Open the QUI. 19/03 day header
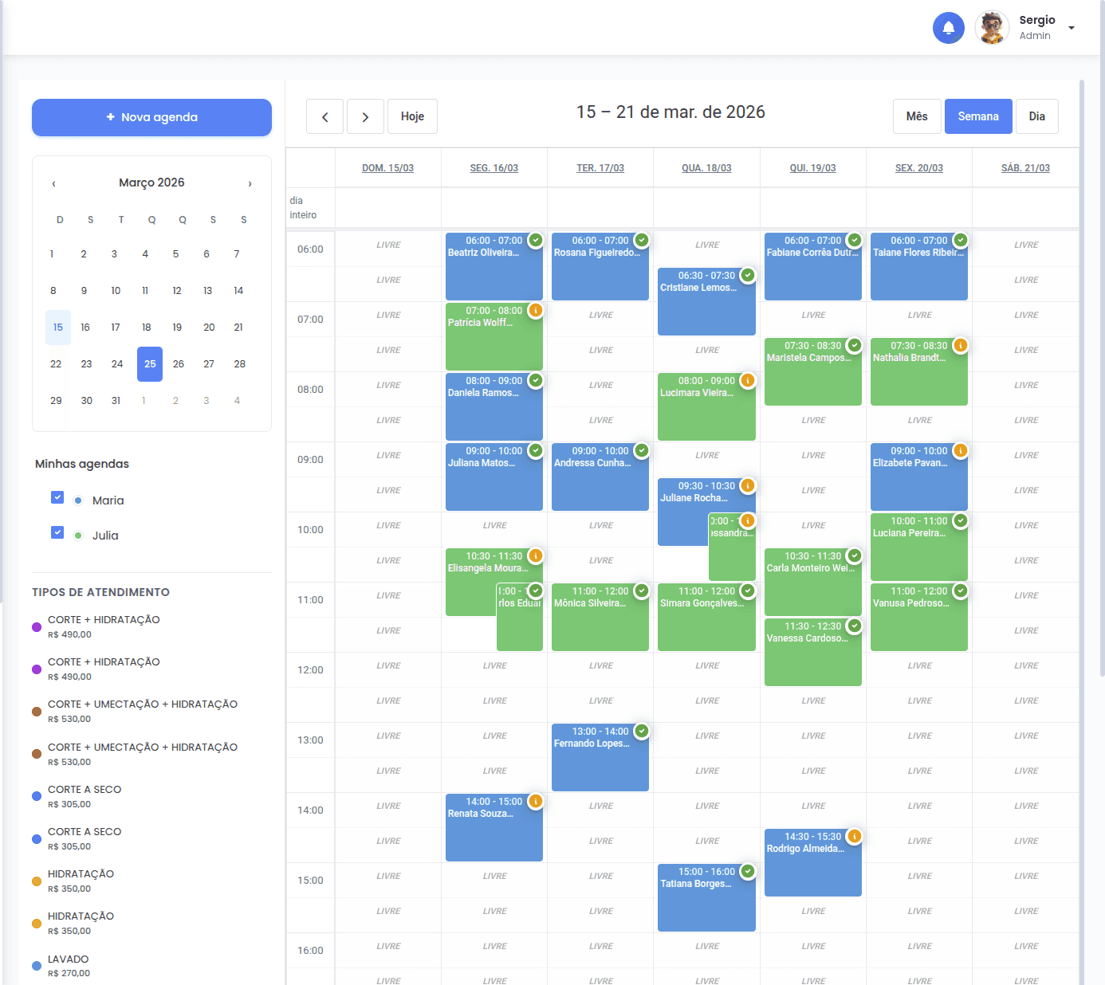Image resolution: width=1105 pixels, height=985 pixels. (813, 168)
